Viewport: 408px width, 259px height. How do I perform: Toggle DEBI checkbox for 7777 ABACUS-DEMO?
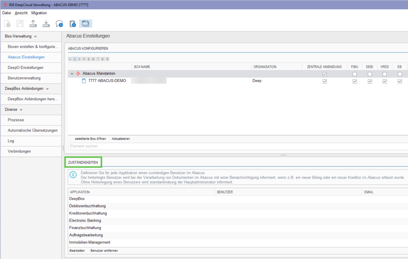370,81
